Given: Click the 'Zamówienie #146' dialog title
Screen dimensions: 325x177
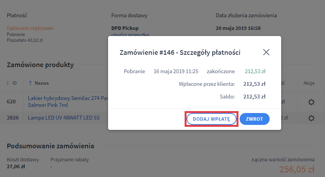Looking at the screenshot, I should 180,52.
